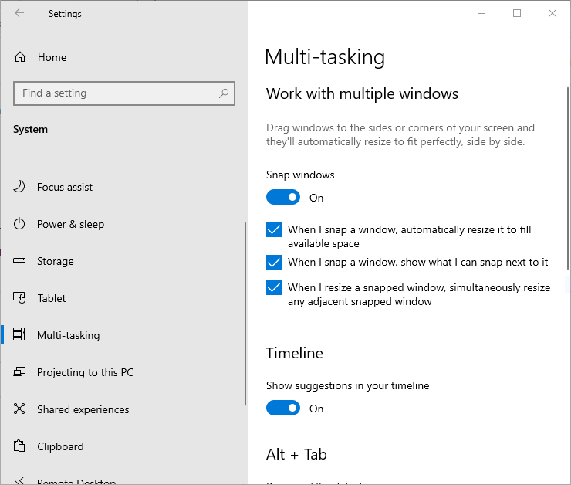Go back using the back arrow
Image resolution: width=571 pixels, height=485 pixels.
(x=19, y=13)
